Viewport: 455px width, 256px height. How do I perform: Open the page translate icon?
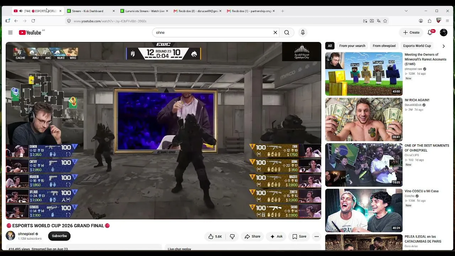(x=379, y=21)
